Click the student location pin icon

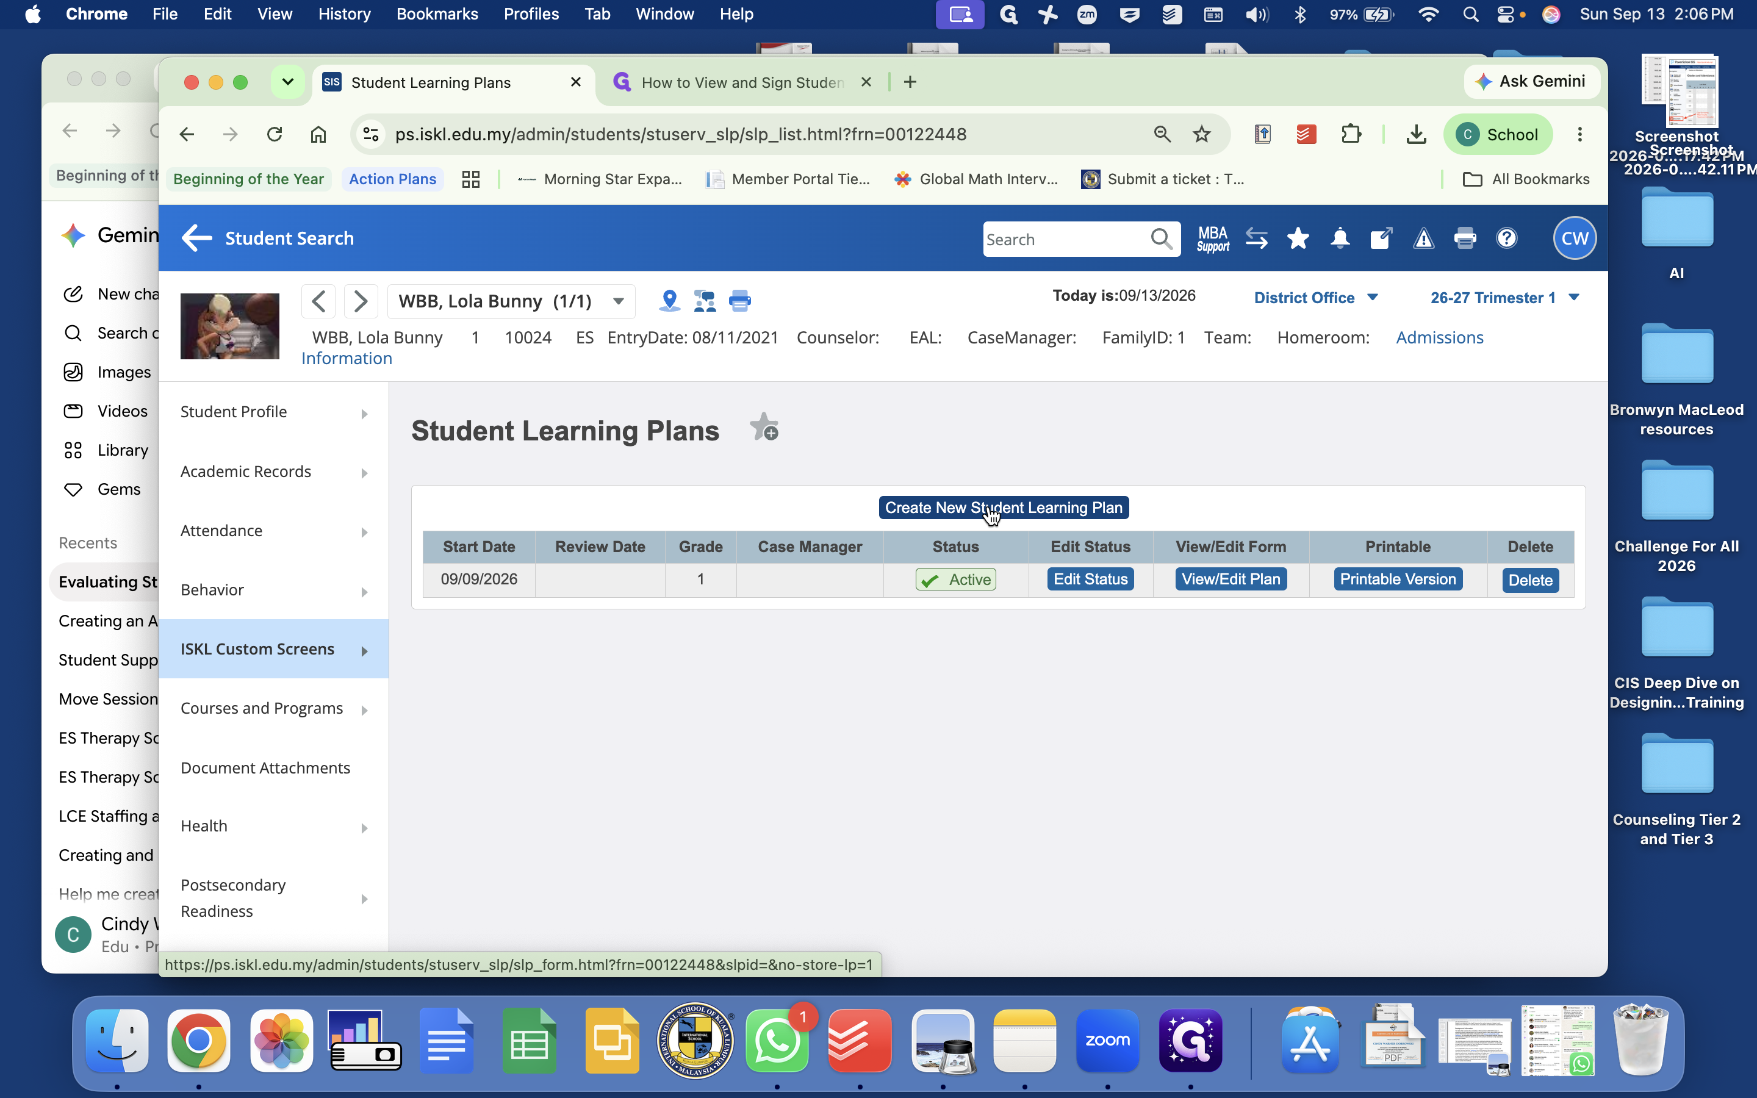[x=669, y=300]
